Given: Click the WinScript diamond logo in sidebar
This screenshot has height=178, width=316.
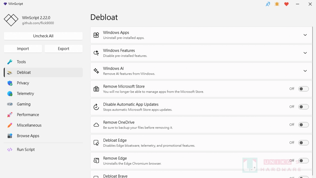Looking at the screenshot, I should pyautogui.click(x=11, y=20).
